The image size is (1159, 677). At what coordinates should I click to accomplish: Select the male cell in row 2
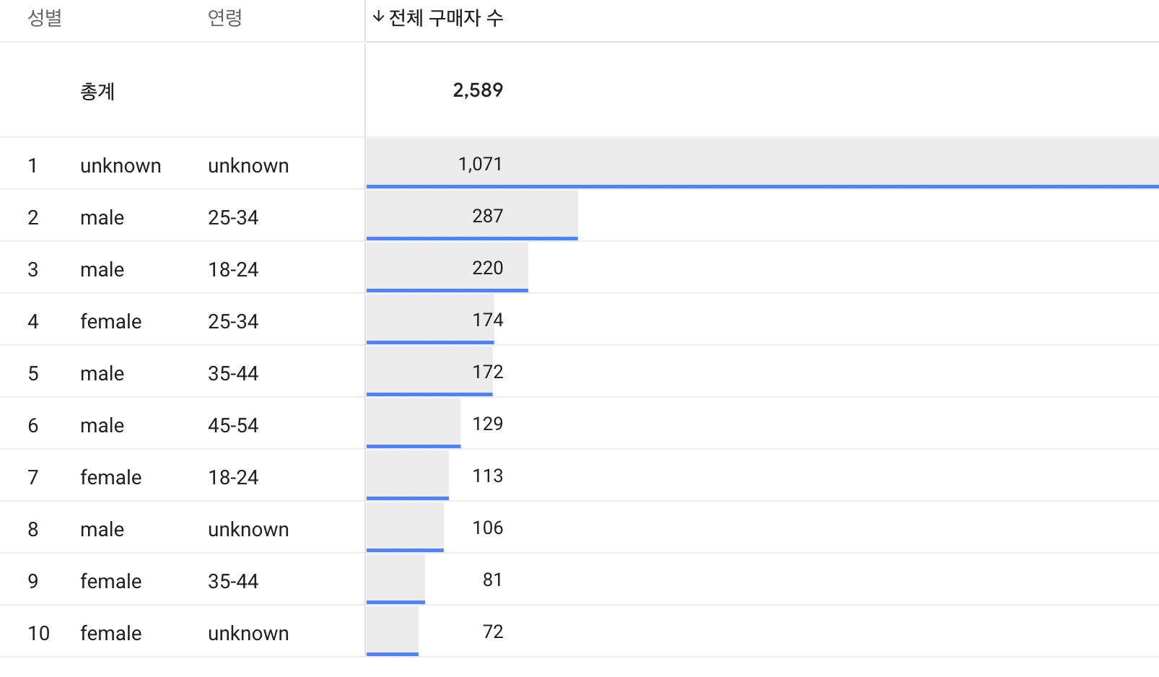click(102, 217)
